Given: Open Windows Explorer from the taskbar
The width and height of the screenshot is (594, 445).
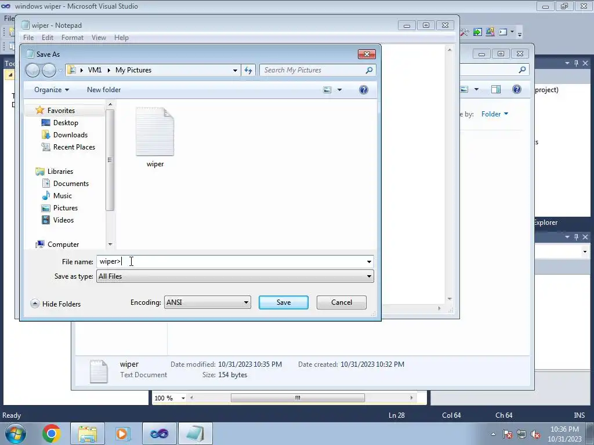Looking at the screenshot, I should click(x=88, y=433).
